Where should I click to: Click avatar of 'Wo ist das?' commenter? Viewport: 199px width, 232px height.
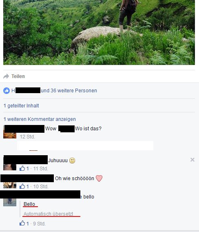tap(10, 132)
